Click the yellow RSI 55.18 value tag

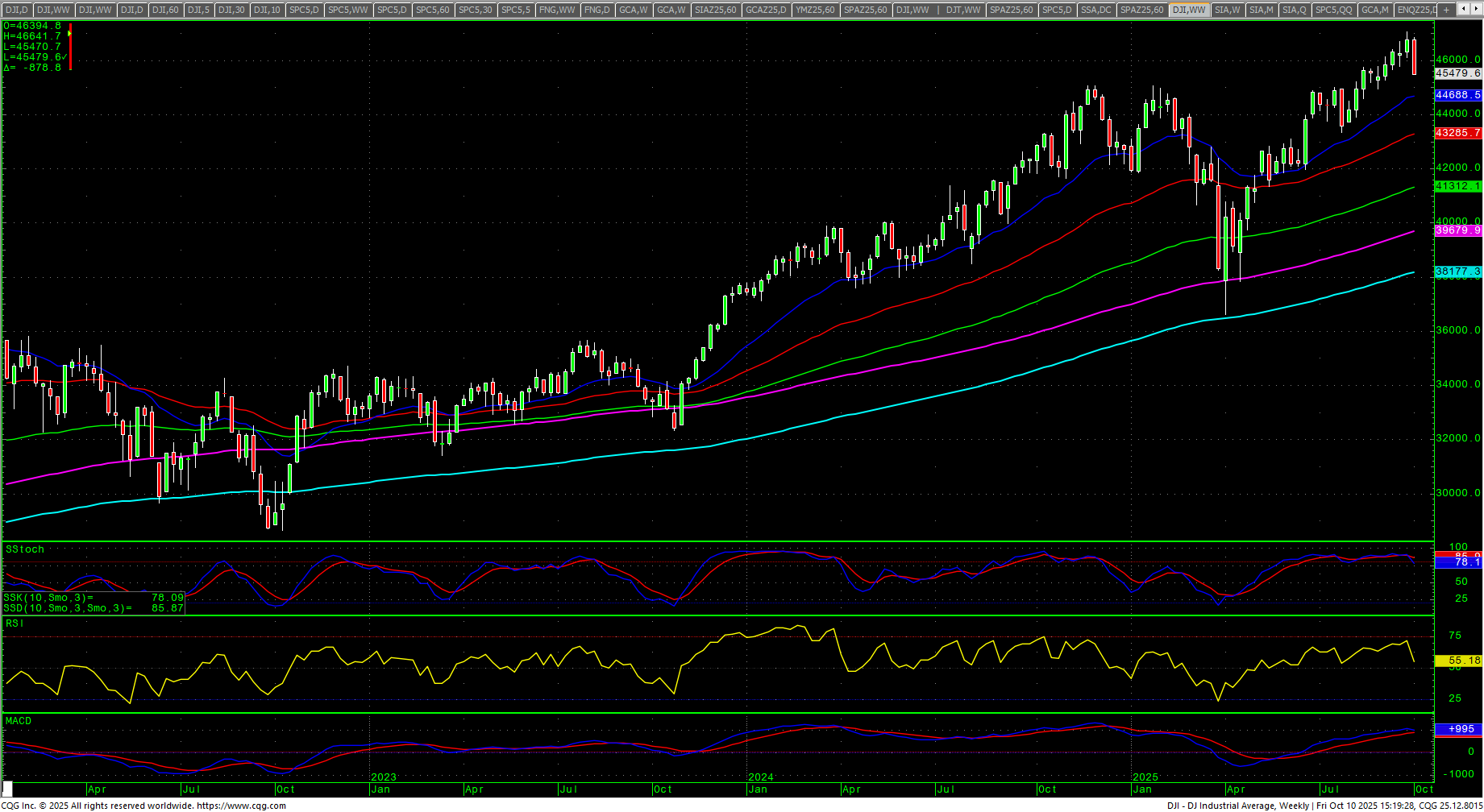pyautogui.click(x=1457, y=661)
